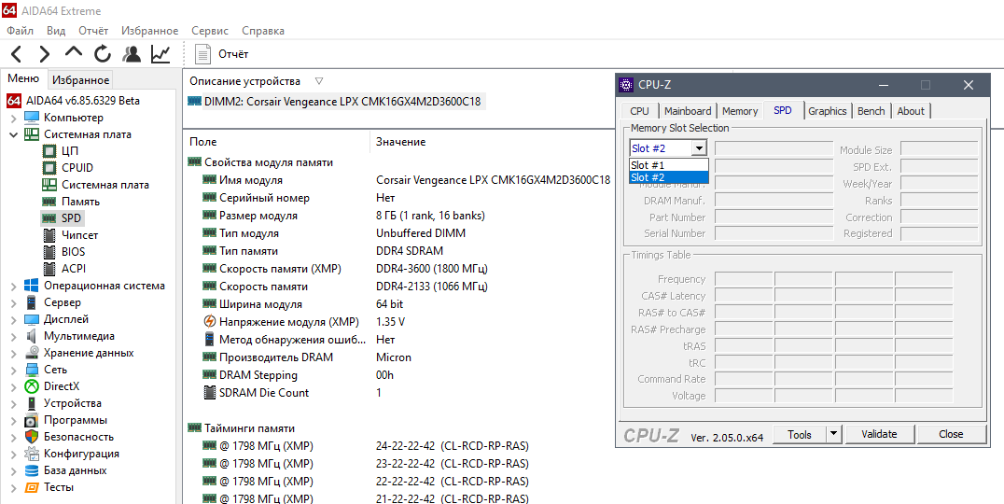This screenshot has height=504, width=1004.
Task: Switch to the Избранное sidebar tab
Action: (80, 80)
